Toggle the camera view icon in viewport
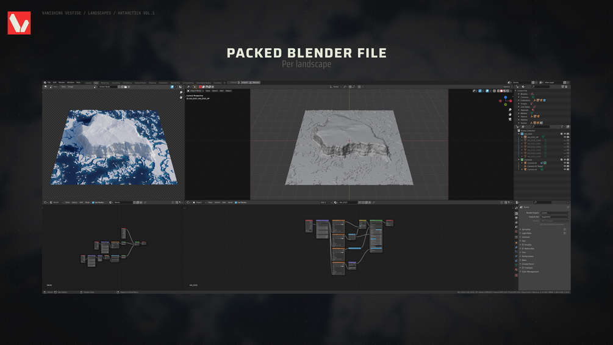613x345 pixels. click(510, 119)
